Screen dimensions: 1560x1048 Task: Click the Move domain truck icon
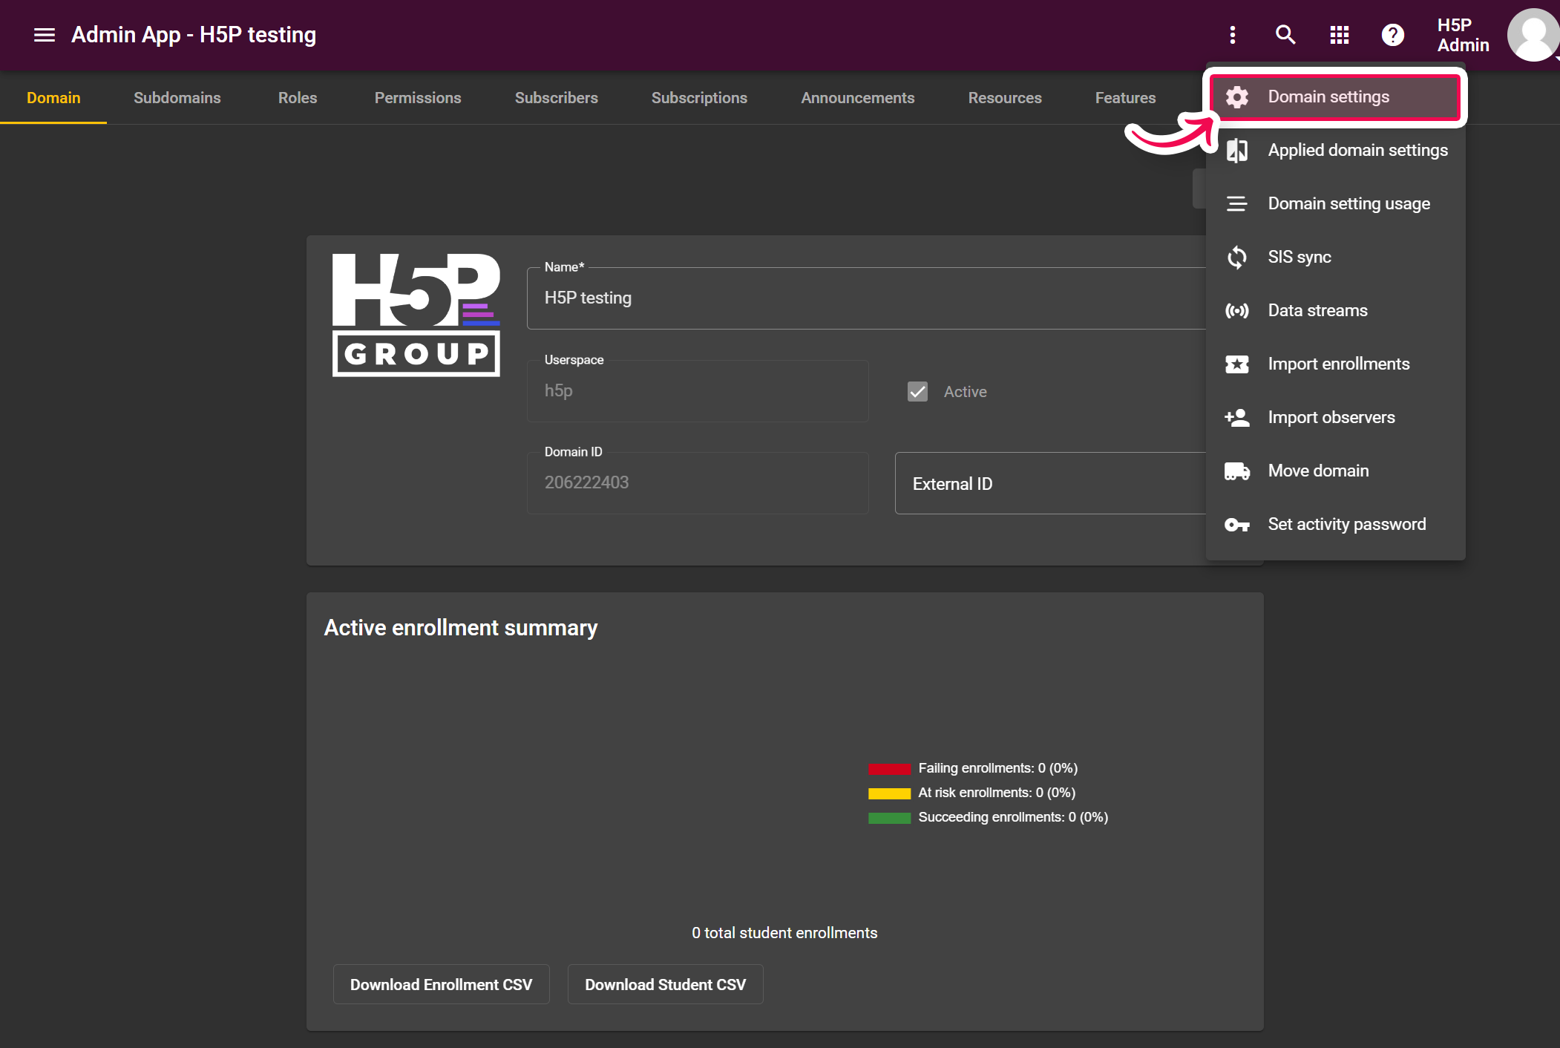(1237, 471)
